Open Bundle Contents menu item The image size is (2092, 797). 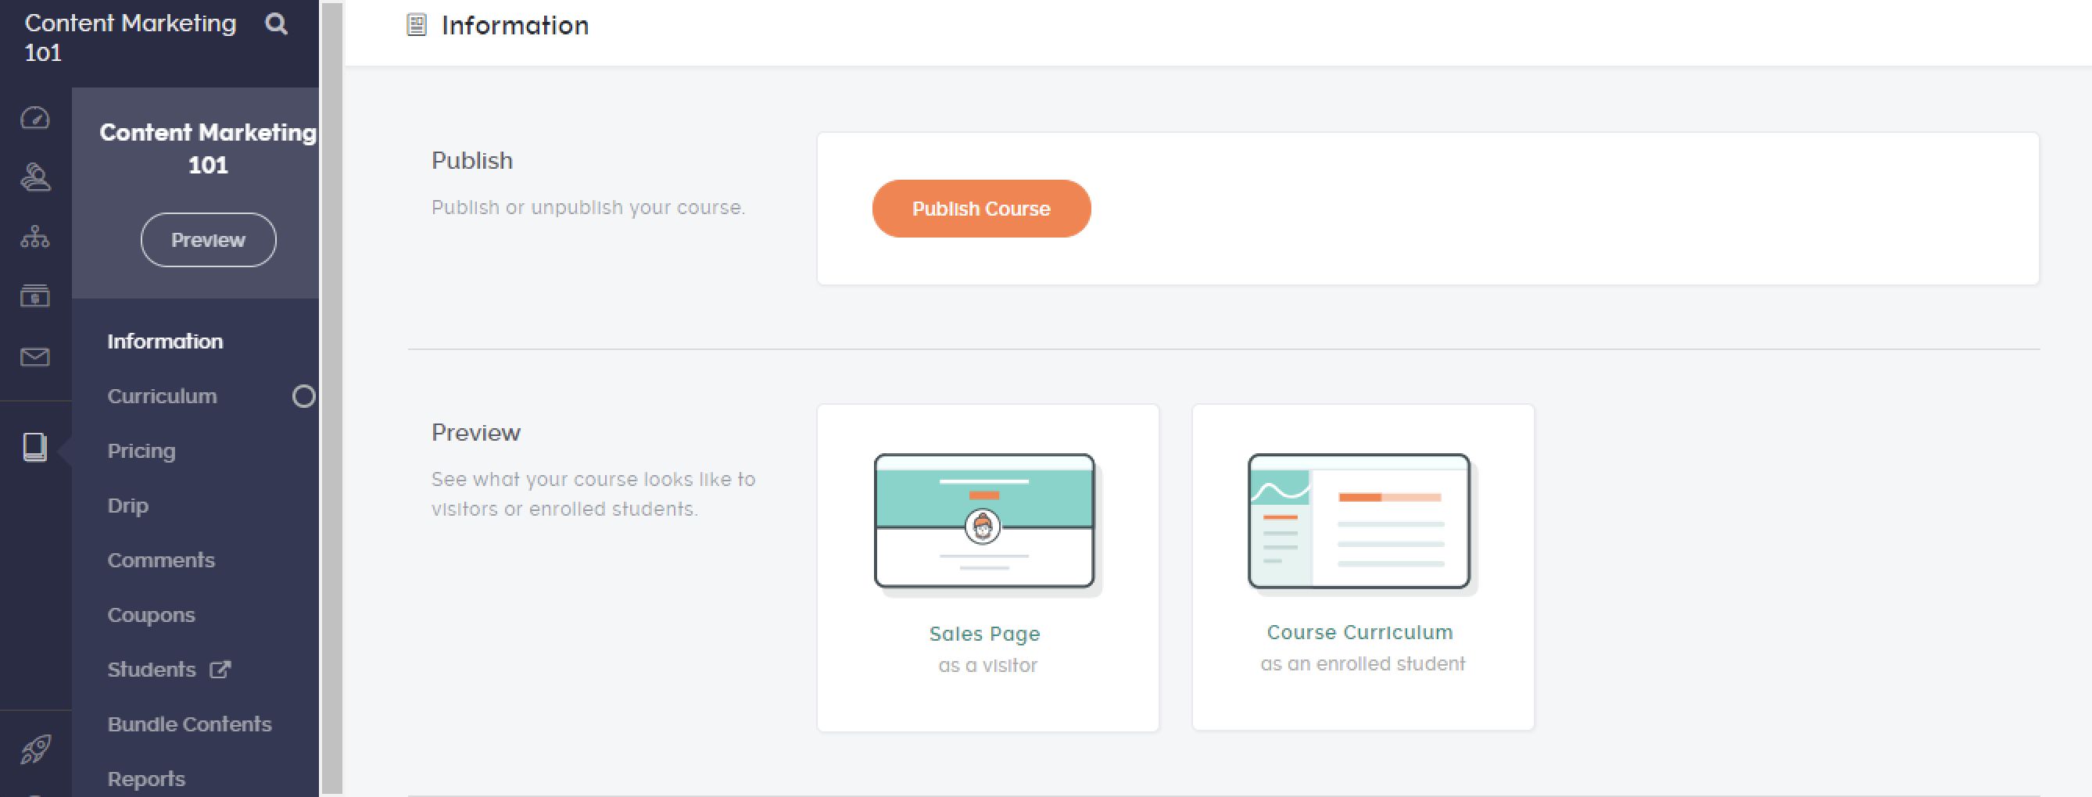point(189,724)
